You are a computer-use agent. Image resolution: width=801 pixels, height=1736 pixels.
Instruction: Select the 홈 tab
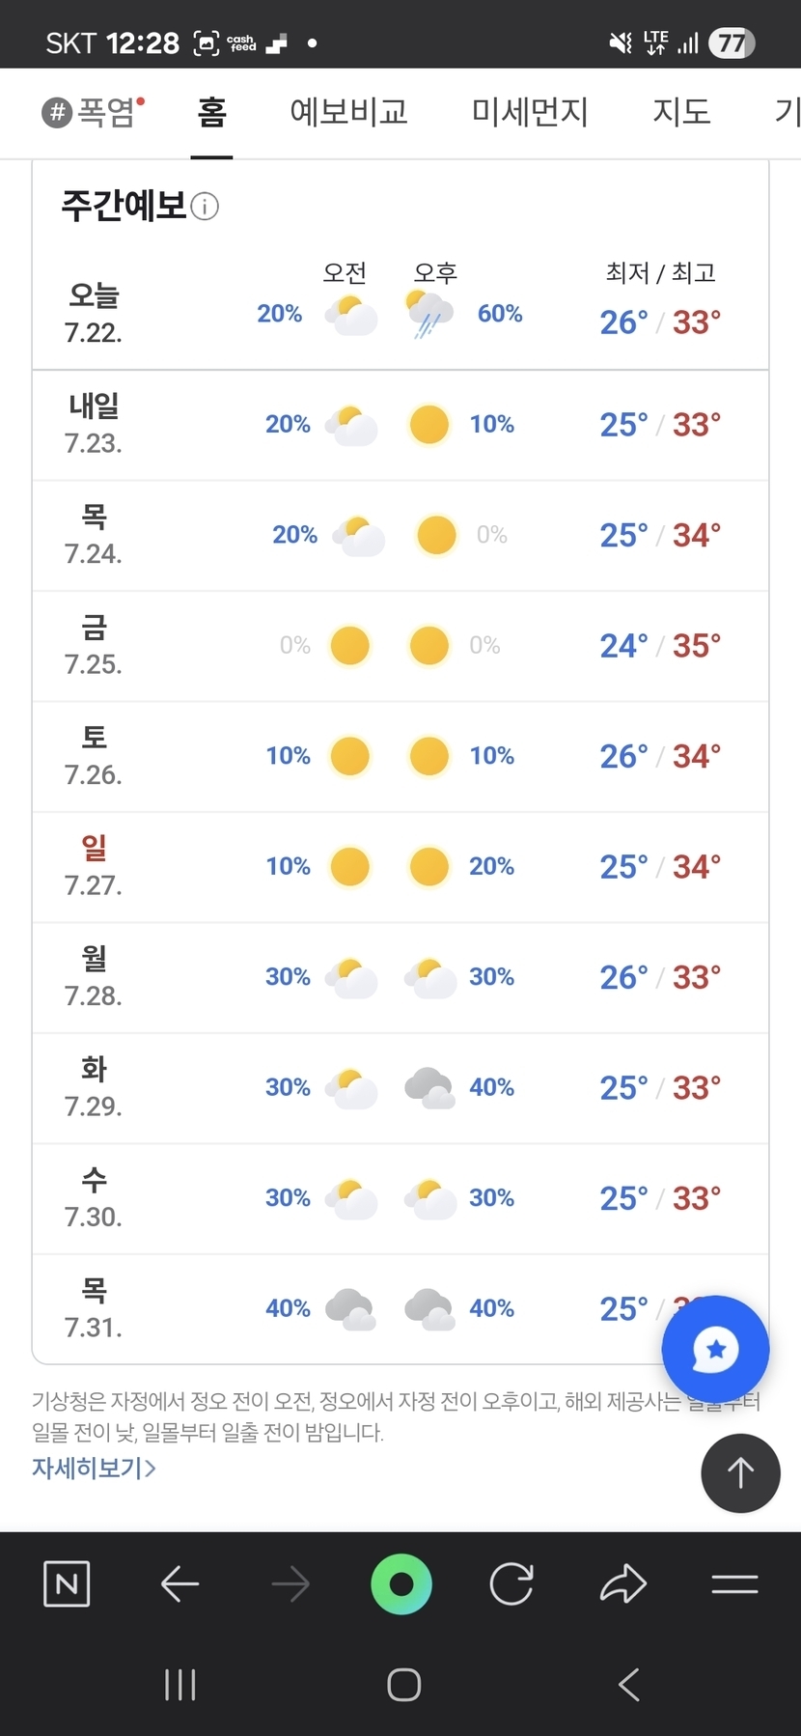[x=211, y=113]
